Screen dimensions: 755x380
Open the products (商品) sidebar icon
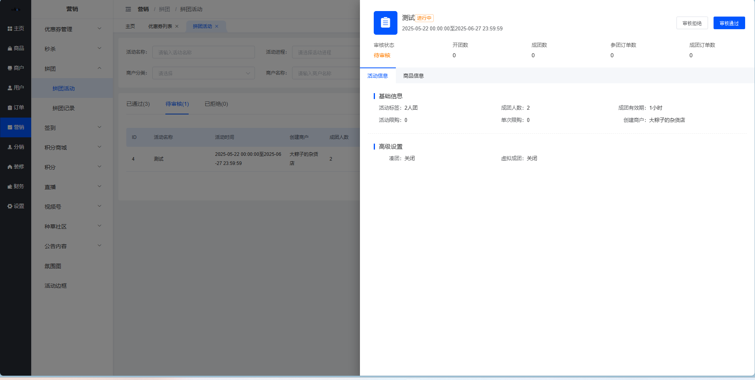pyautogui.click(x=10, y=49)
